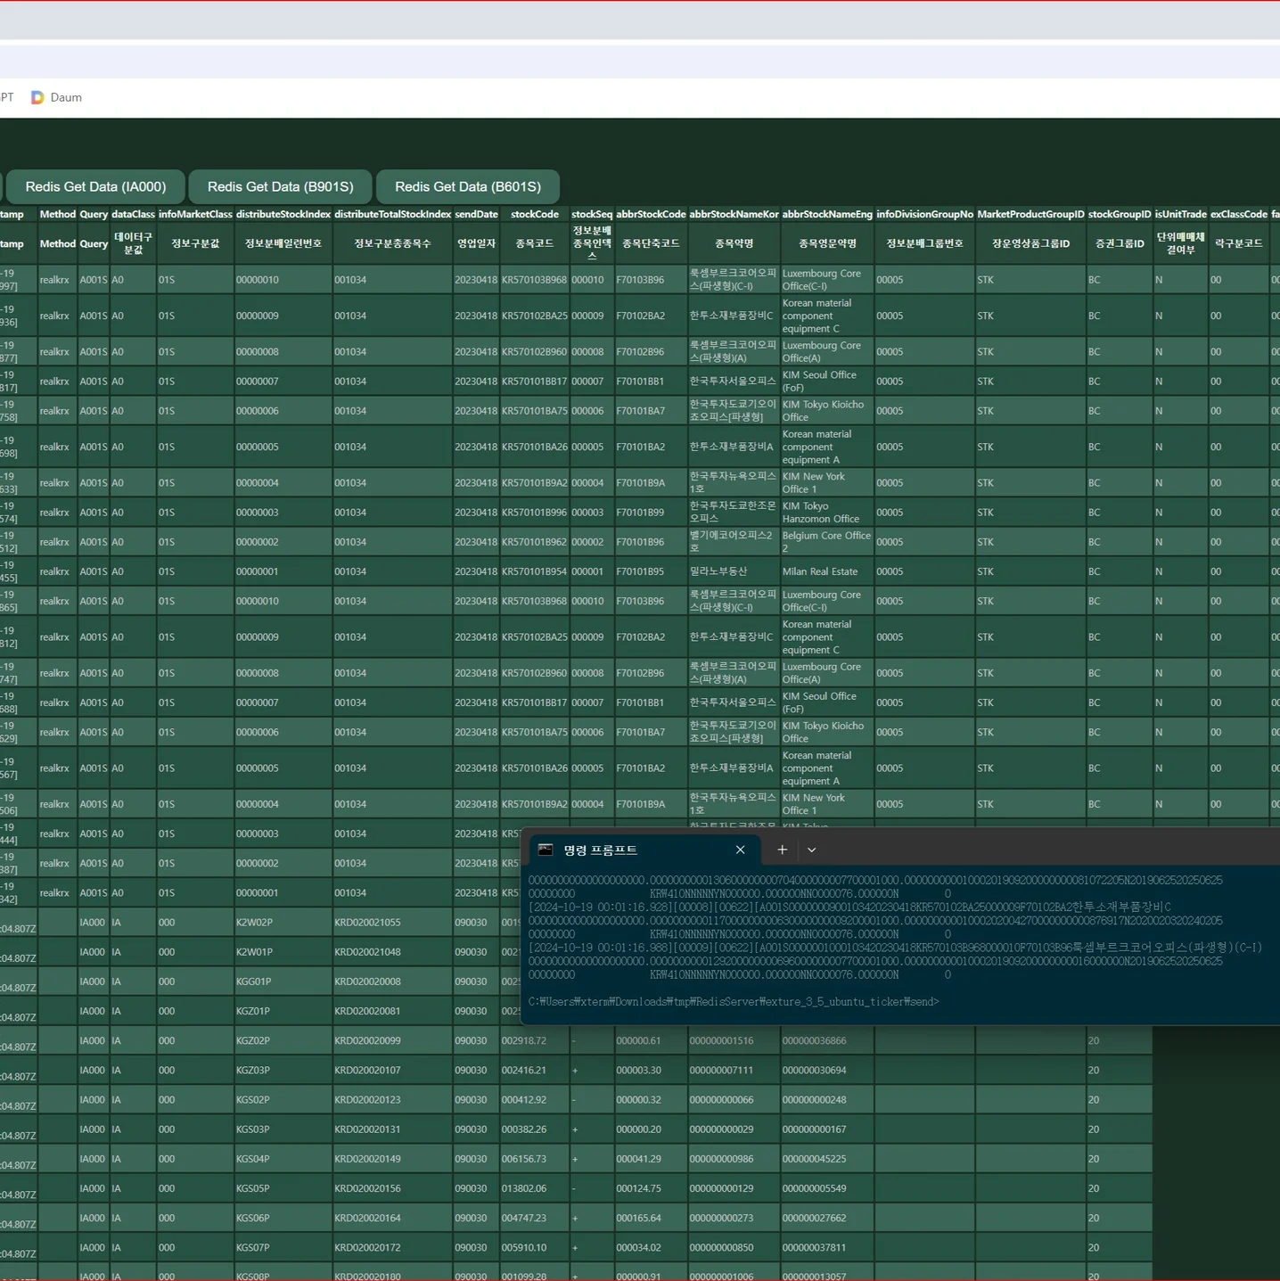Click the 000165.64 value cell

coord(651,1218)
